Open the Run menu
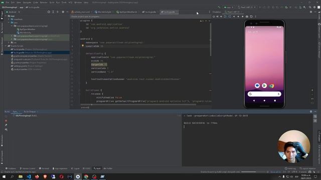This screenshot has width=321, height=180. point(58,2)
